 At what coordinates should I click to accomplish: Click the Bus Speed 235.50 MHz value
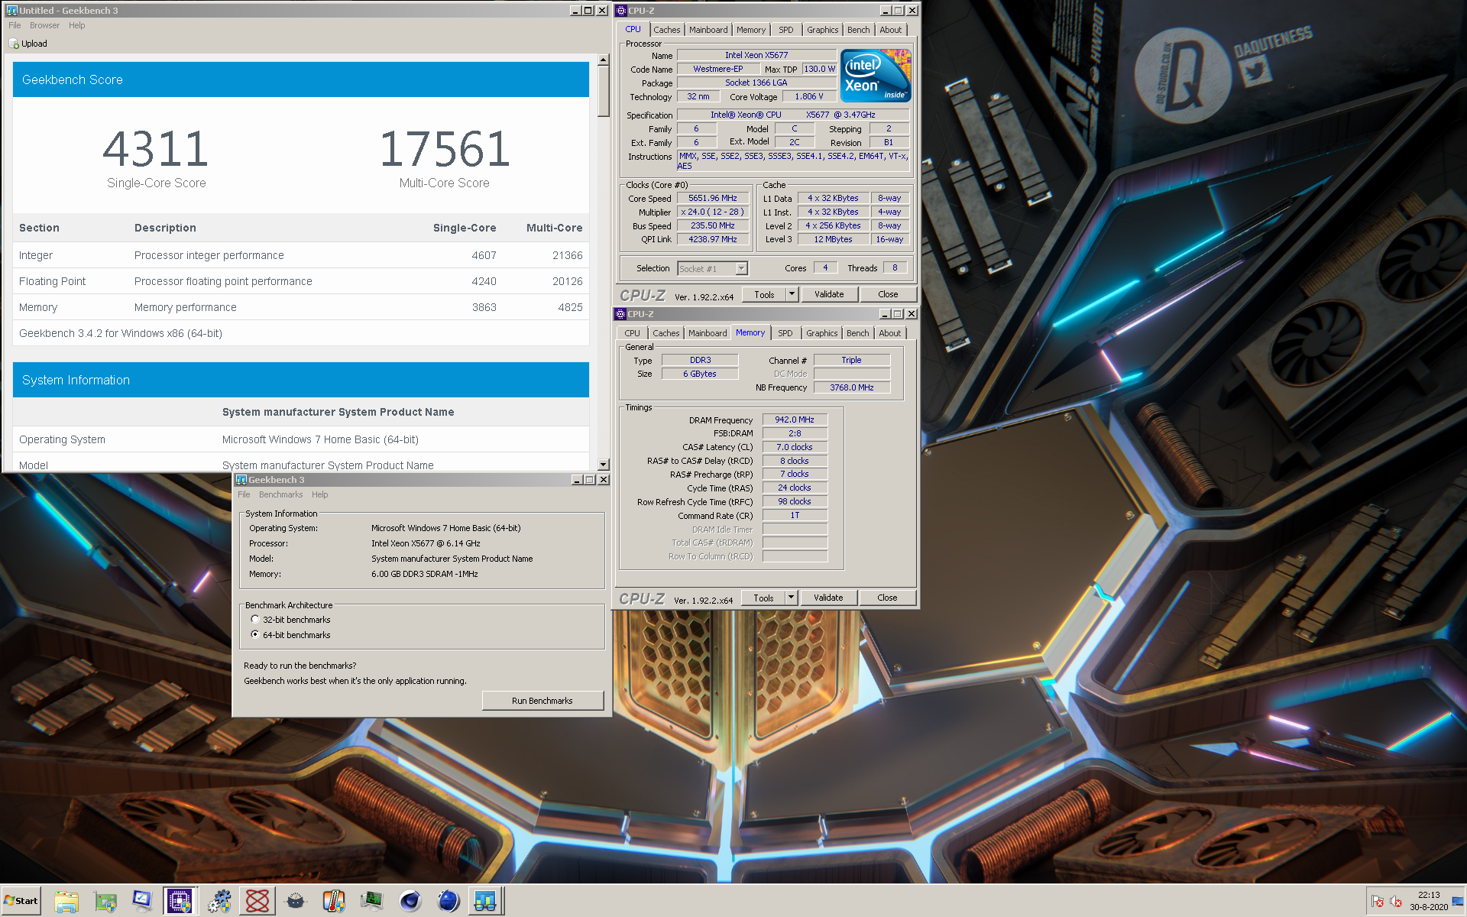713,226
